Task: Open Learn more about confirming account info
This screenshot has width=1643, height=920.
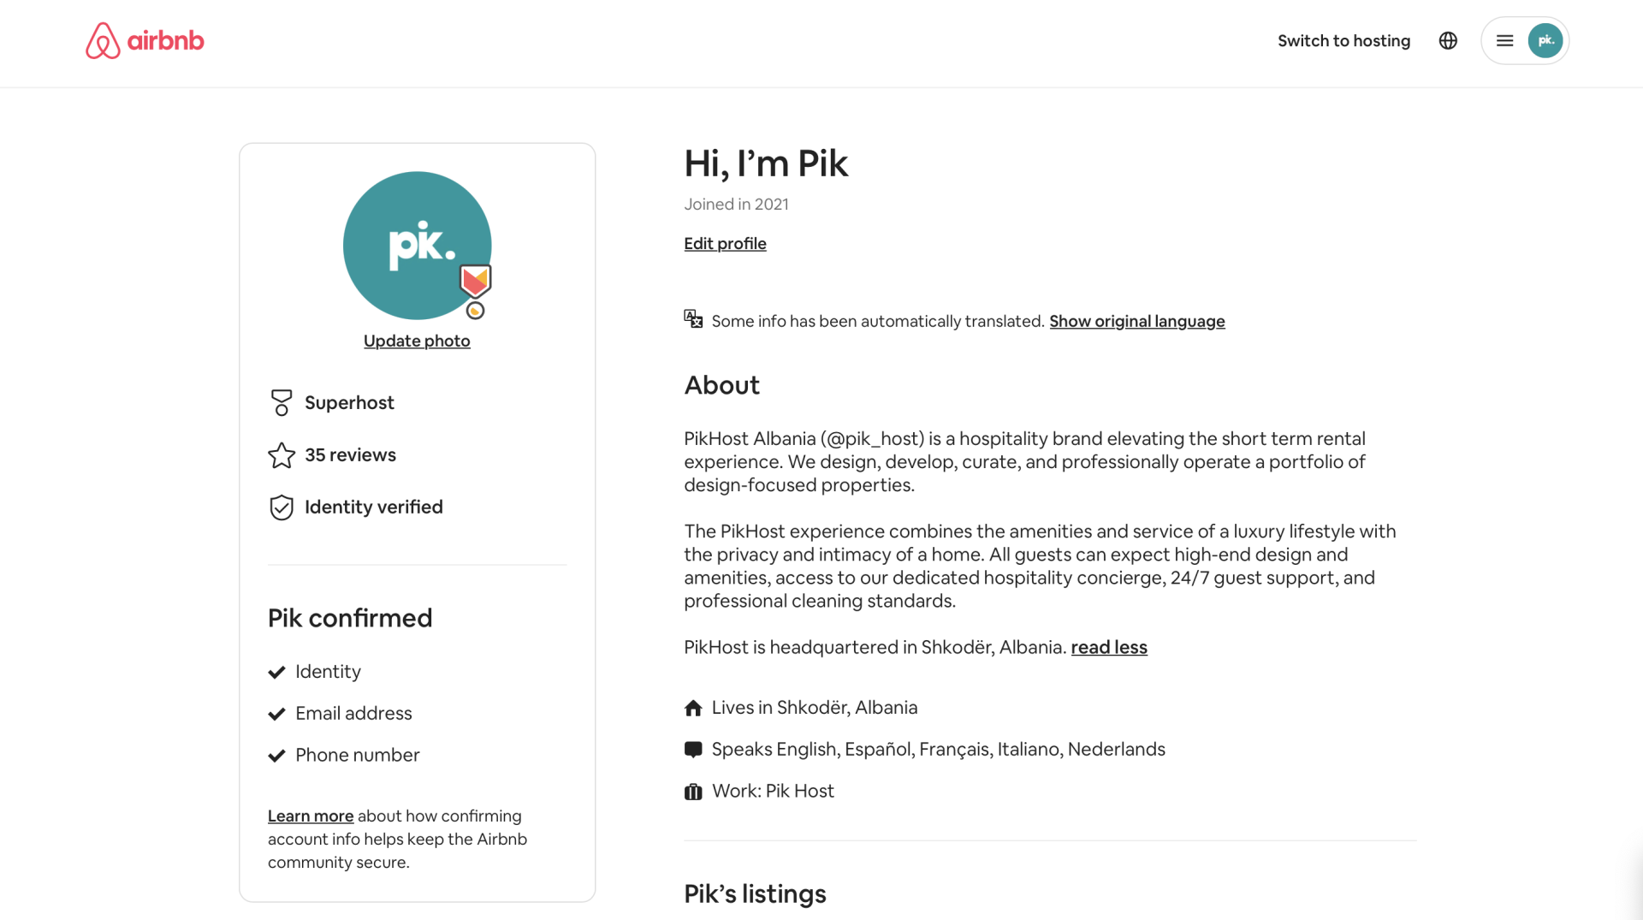Action: click(311, 816)
